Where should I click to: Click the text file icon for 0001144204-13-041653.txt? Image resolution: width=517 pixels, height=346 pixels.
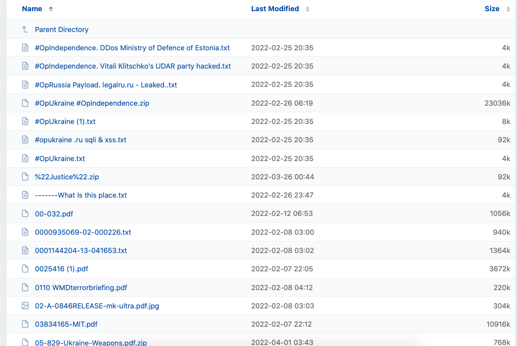(x=25, y=250)
